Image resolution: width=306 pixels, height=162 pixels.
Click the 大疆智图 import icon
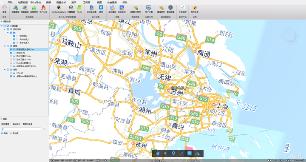click(71, 8)
